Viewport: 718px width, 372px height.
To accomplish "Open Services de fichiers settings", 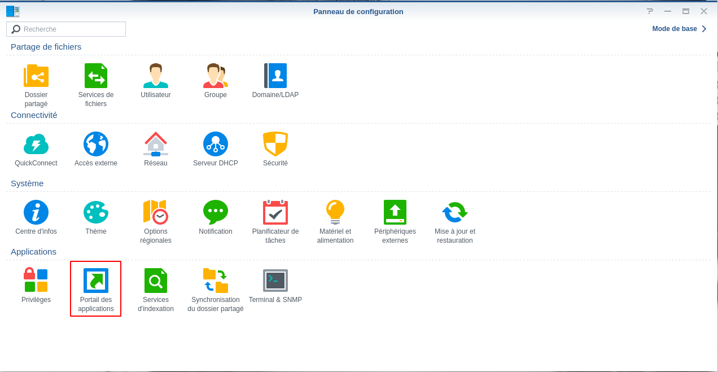I will click(x=96, y=76).
